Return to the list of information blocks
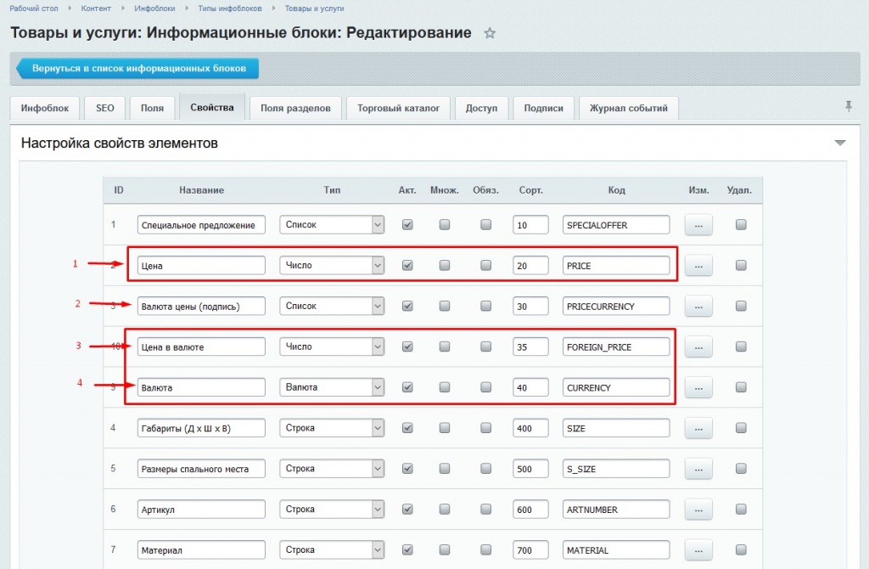This screenshot has width=869, height=569. [x=137, y=68]
